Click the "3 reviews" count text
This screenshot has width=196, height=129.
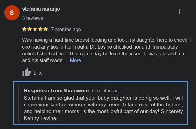[32, 18]
